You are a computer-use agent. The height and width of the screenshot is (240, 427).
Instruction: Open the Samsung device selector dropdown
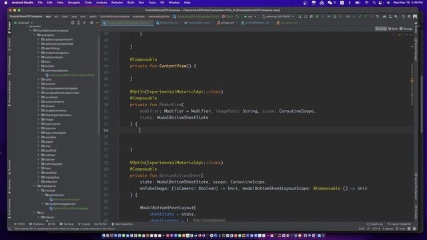point(278,17)
